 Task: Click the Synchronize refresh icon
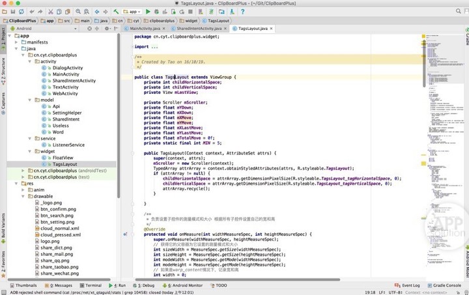(x=21, y=12)
